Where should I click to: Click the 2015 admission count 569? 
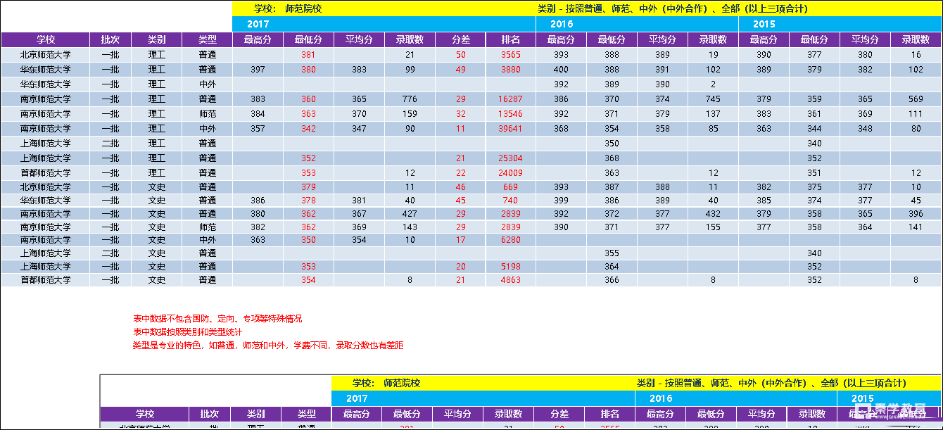pyautogui.click(x=916, y=99)
